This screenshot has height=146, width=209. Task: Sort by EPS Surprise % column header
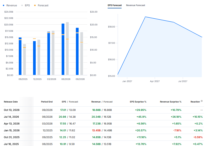pyautogui.click(x=138, y=102)
